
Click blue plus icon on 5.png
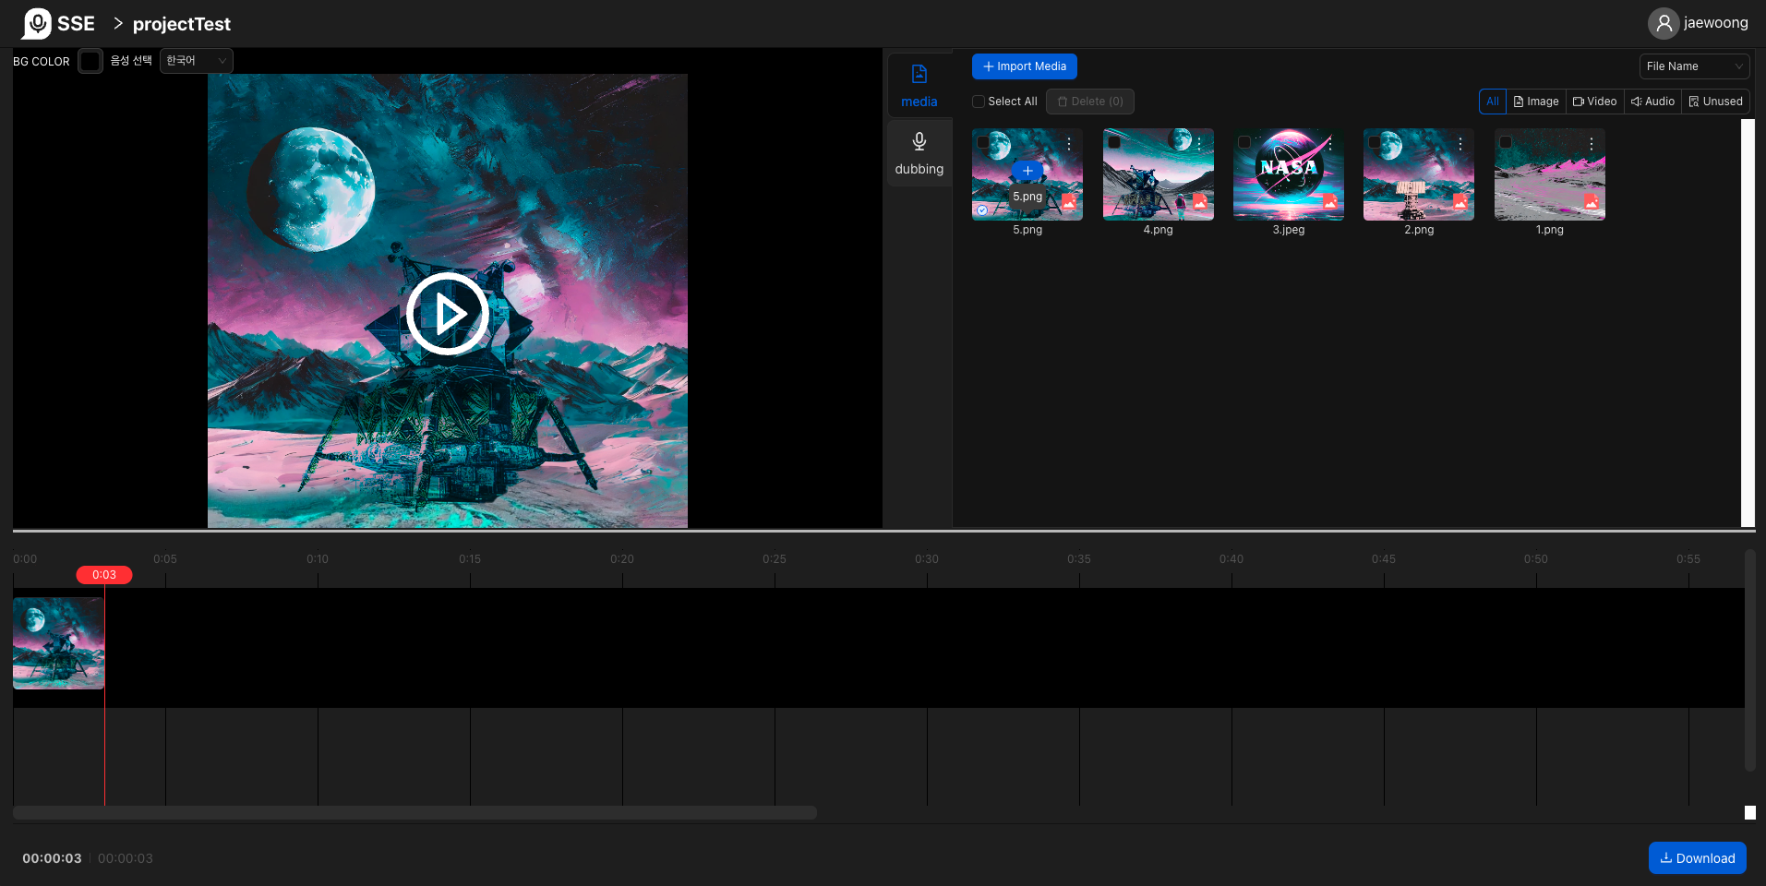point(1027,171)
